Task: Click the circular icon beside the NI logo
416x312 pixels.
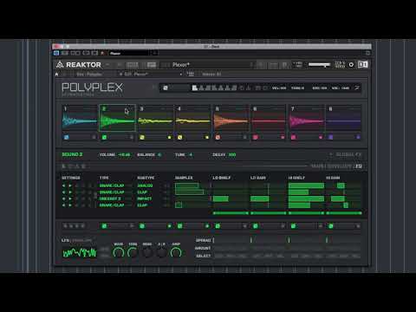Action: [351, 65]
